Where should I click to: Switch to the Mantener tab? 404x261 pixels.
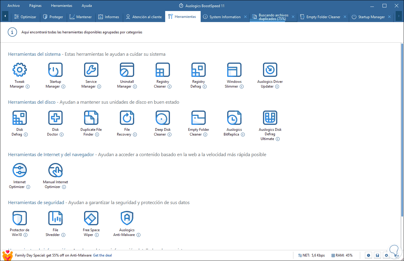81,17
